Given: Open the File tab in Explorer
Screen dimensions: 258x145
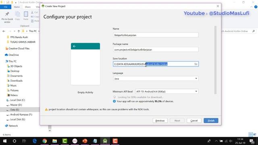Looking at the screenshot, I should click(x=6, y=7).
